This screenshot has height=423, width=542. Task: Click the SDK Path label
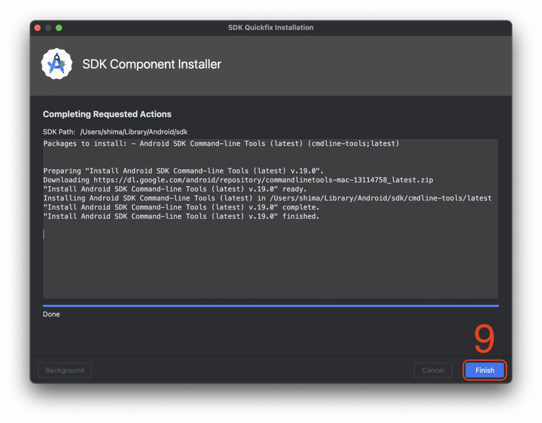tap(59, 132)
